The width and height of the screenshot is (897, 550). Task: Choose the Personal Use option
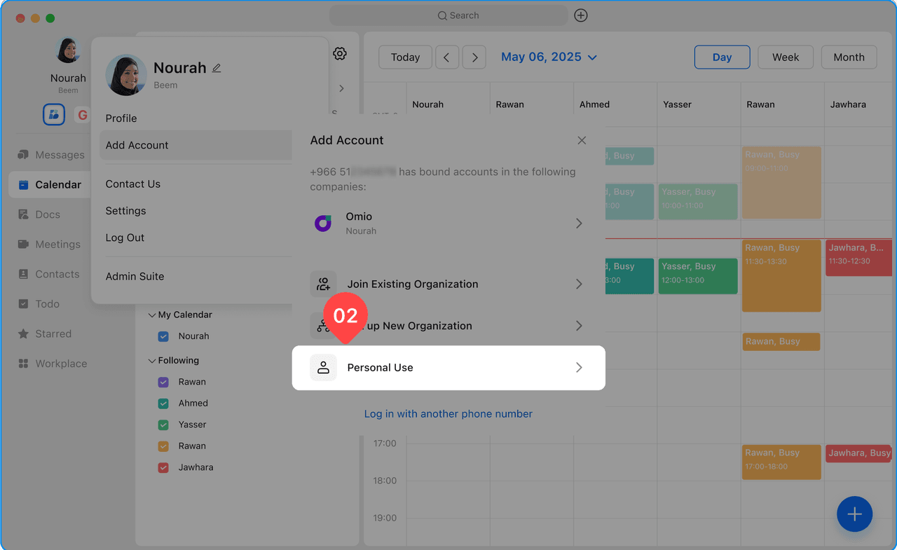tap(448, 368)
